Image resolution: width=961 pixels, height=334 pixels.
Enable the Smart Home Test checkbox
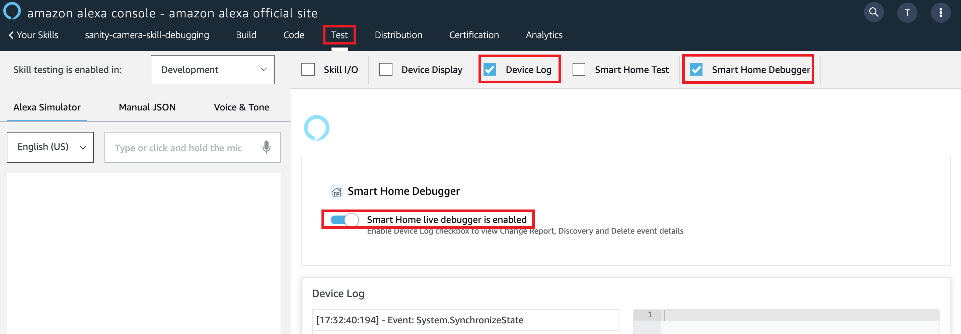[x=579, y=70]
